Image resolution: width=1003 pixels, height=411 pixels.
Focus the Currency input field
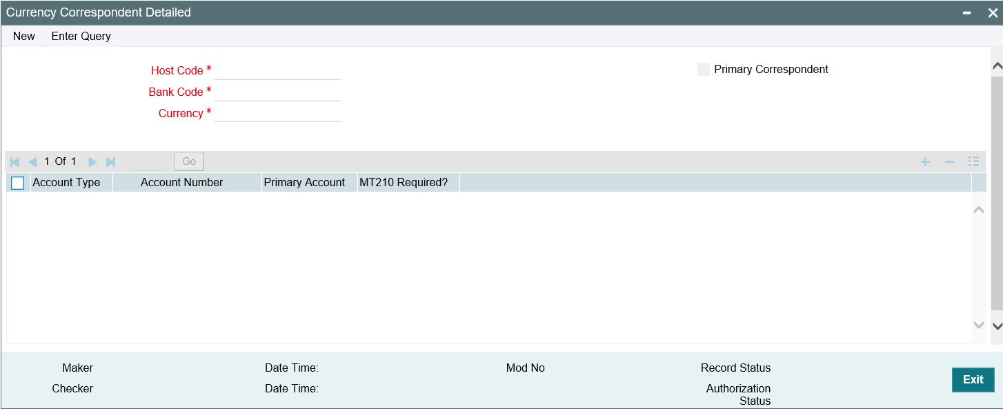277,113
